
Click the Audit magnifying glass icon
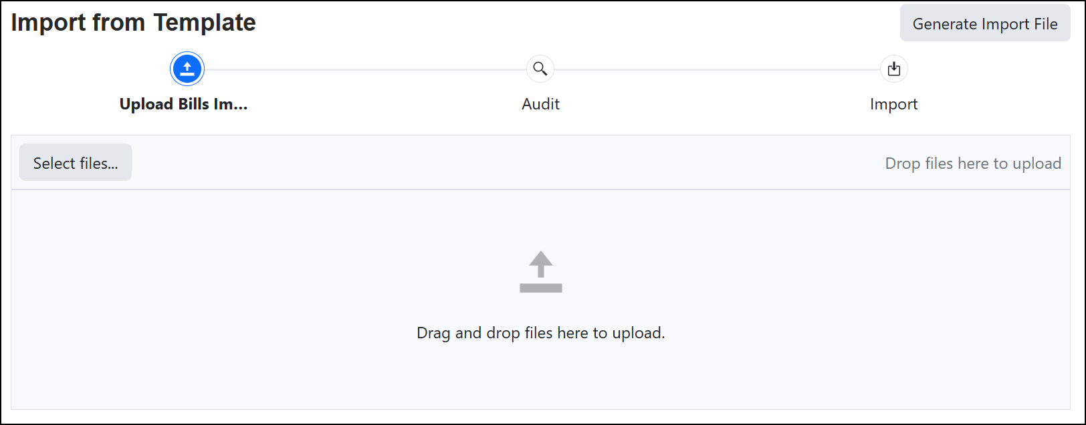540,69
